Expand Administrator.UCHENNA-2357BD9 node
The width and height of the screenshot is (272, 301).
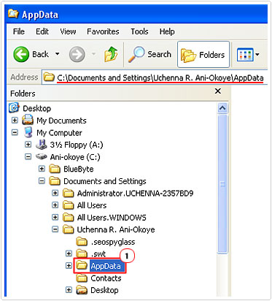pos(55,193)
